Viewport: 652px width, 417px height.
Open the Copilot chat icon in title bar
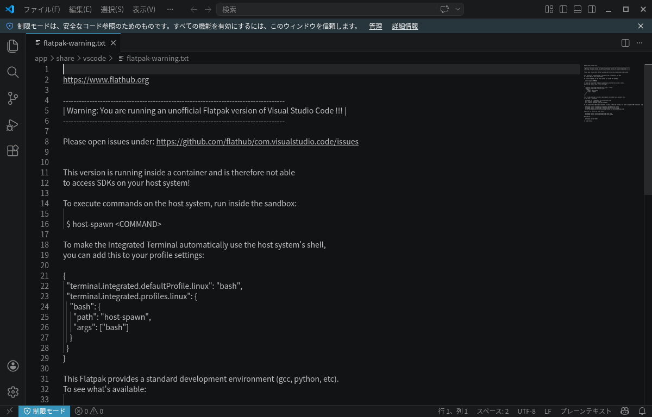pos(445,9)
